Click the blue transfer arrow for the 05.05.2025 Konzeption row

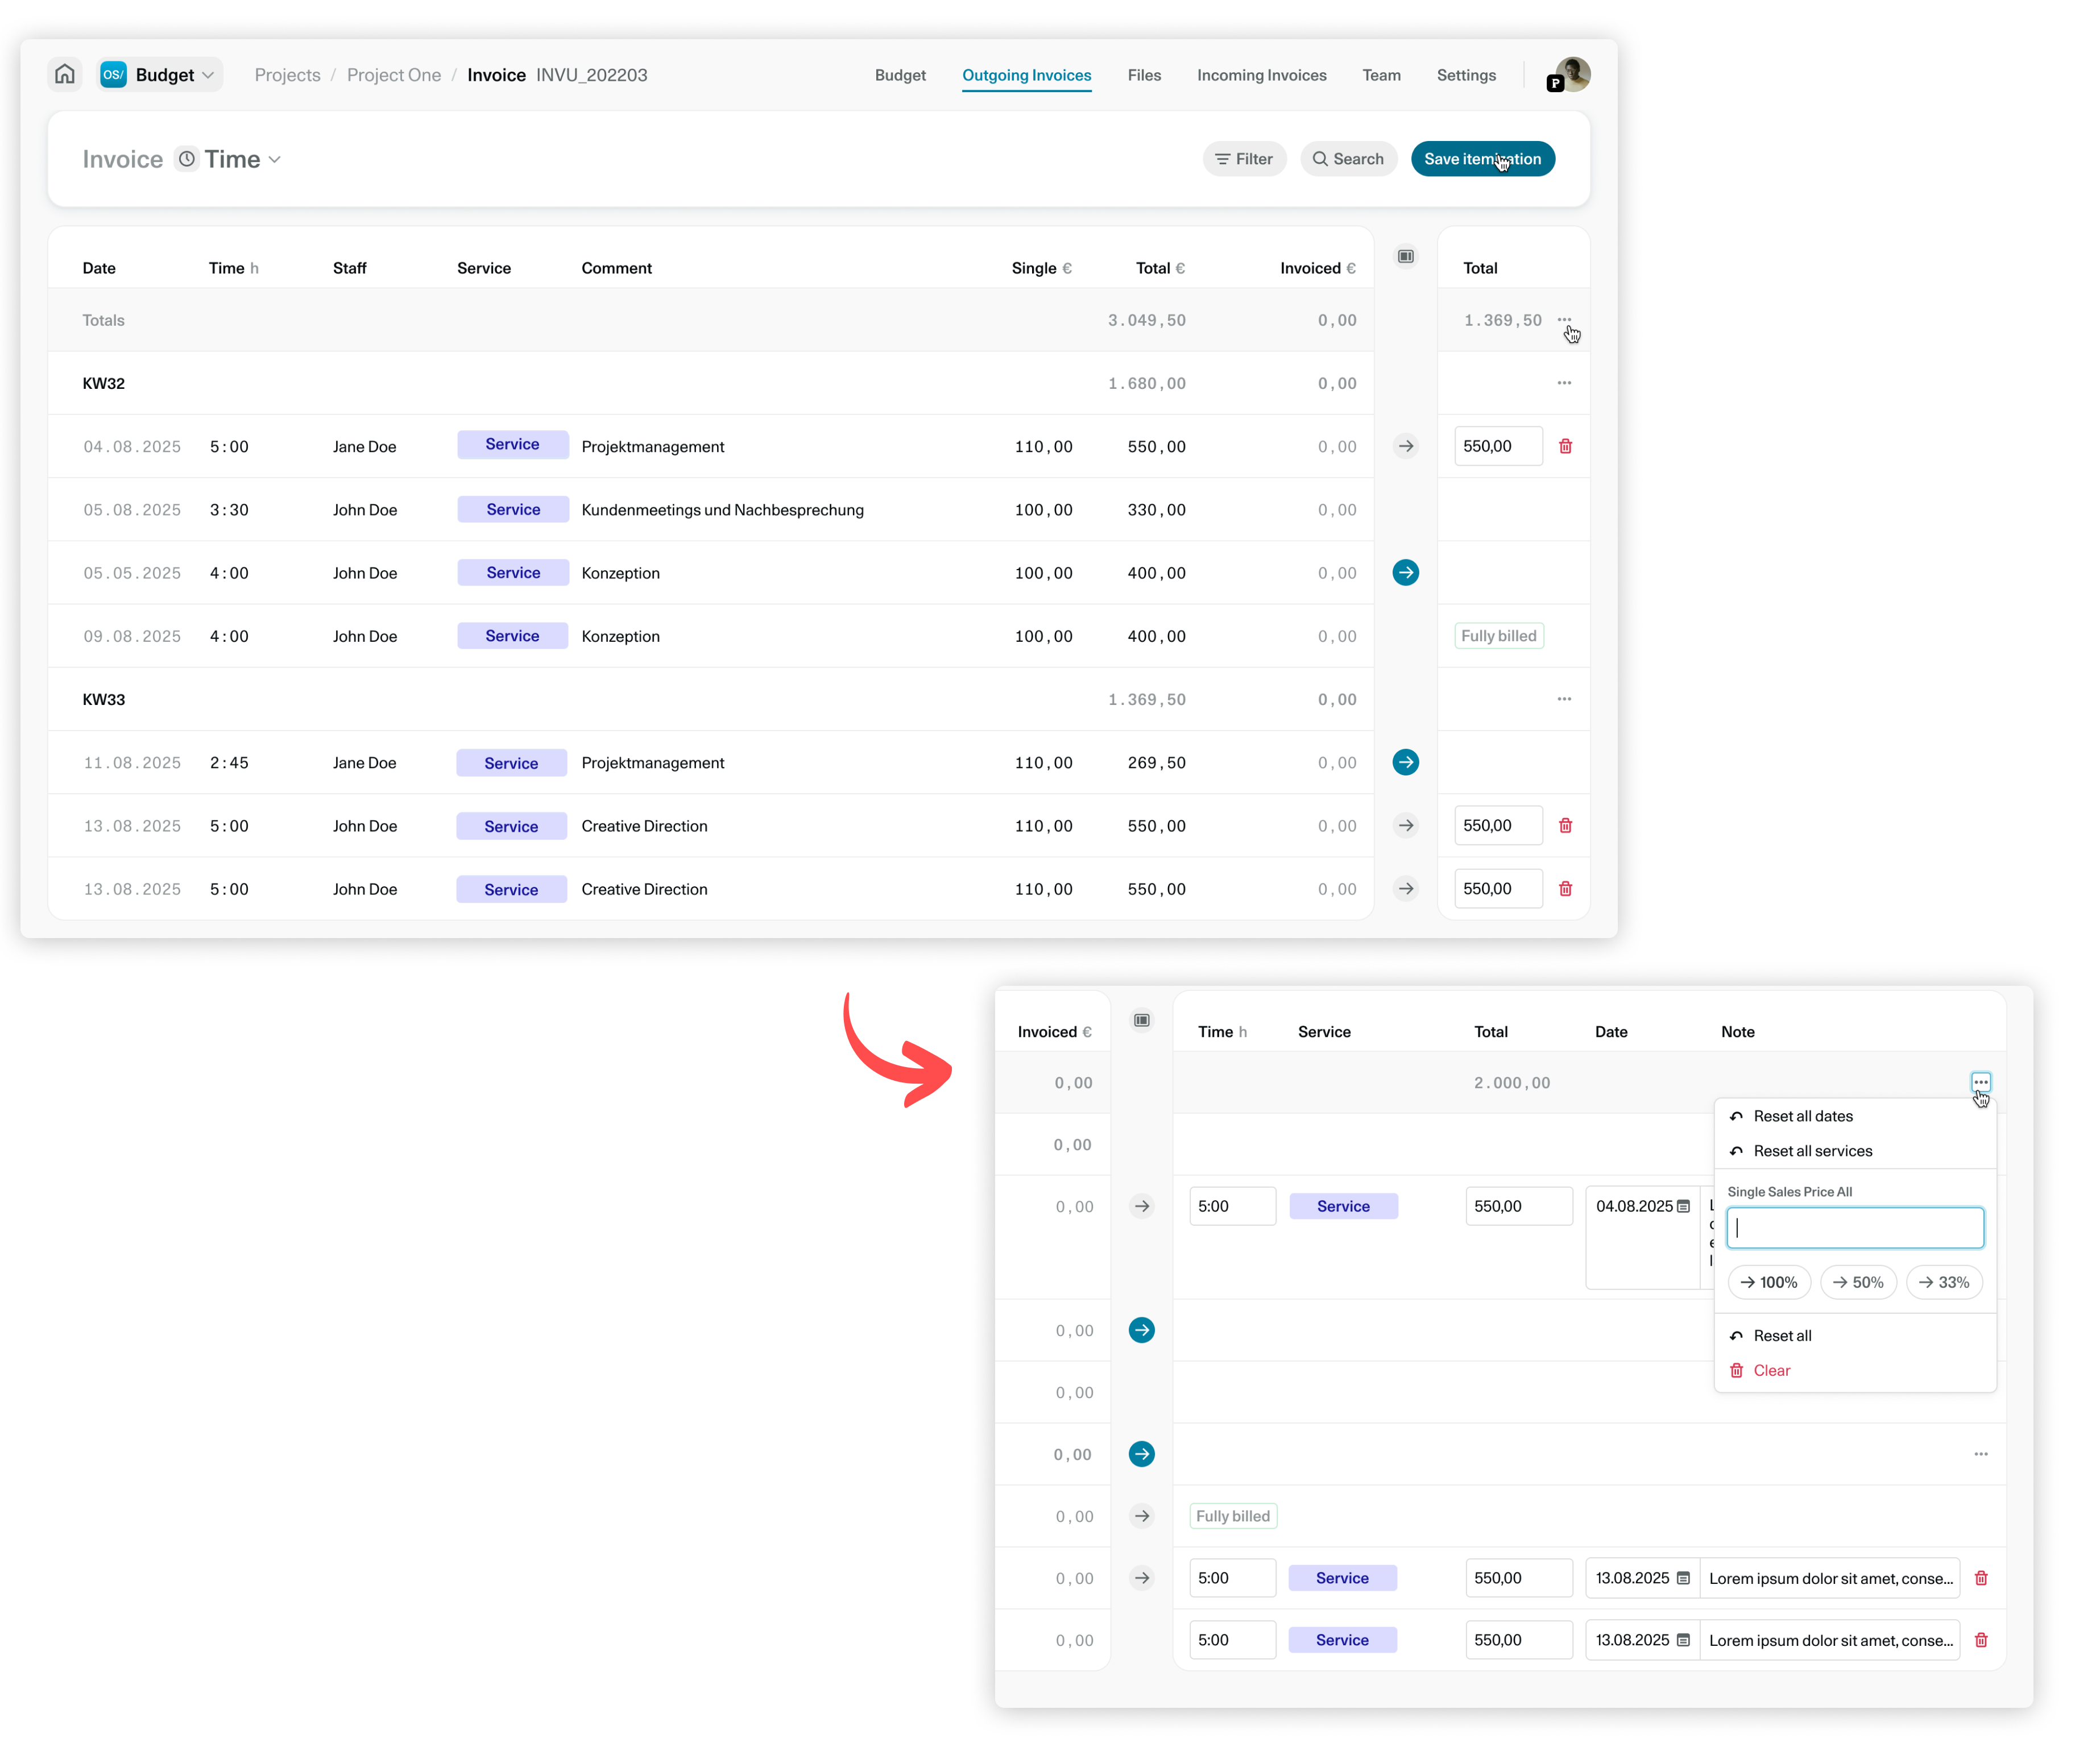(x=1405, y=572)
